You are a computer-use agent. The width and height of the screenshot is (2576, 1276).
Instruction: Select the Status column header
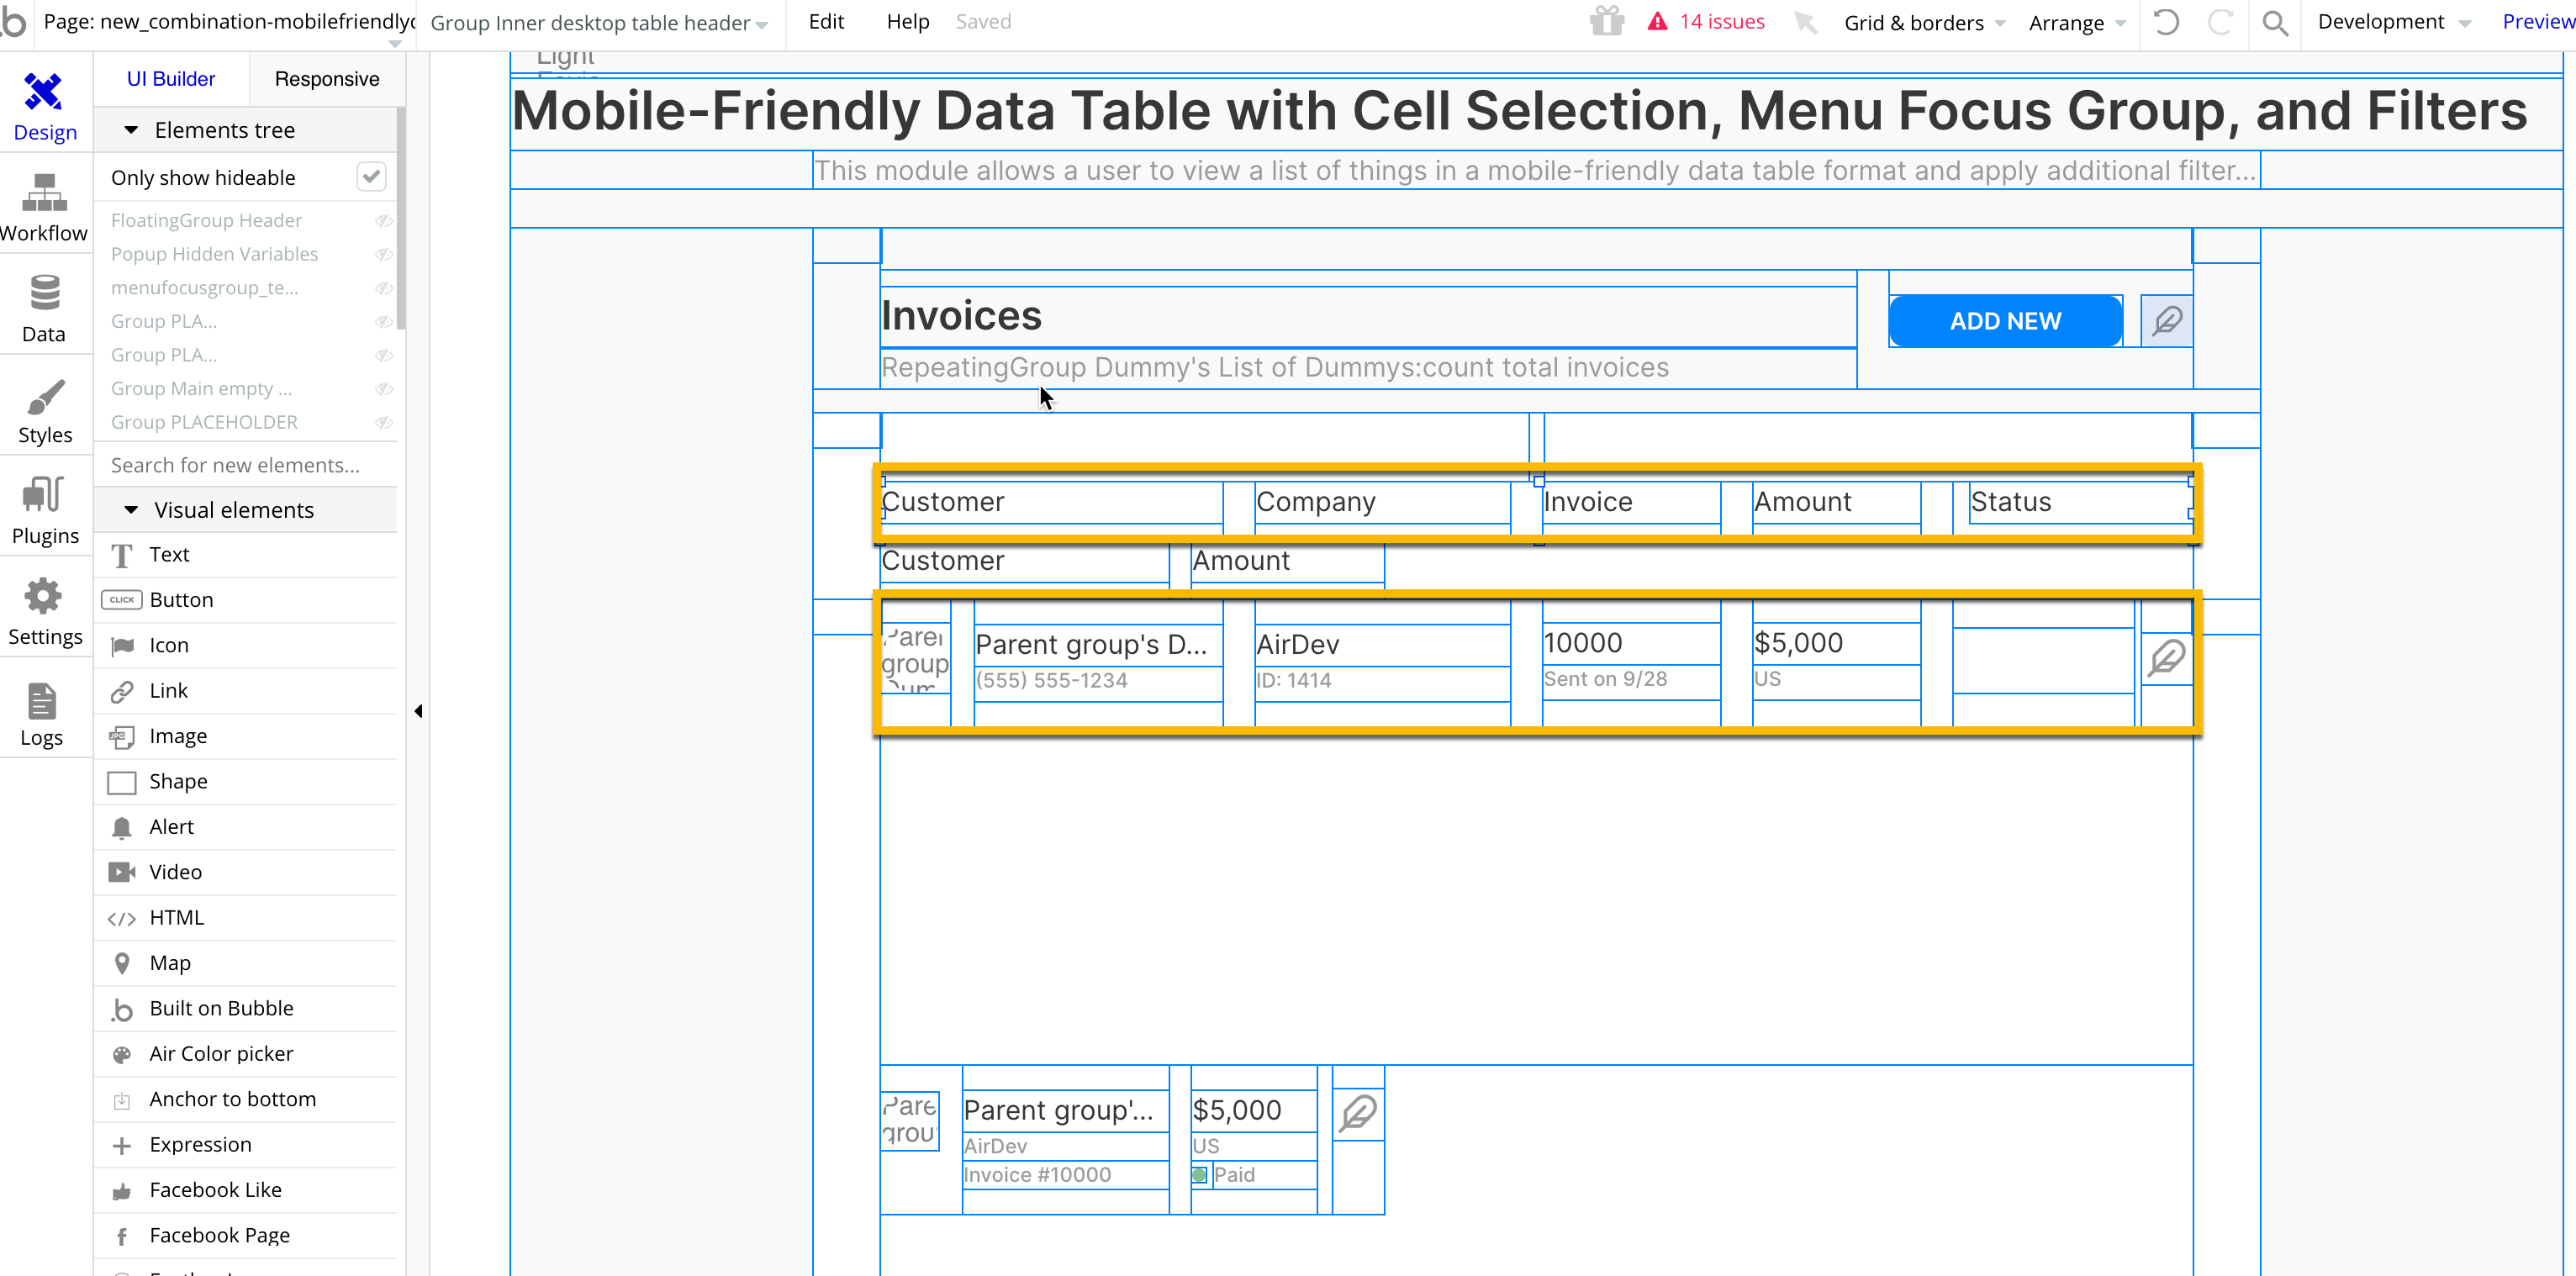click(x=2080, y=502)
